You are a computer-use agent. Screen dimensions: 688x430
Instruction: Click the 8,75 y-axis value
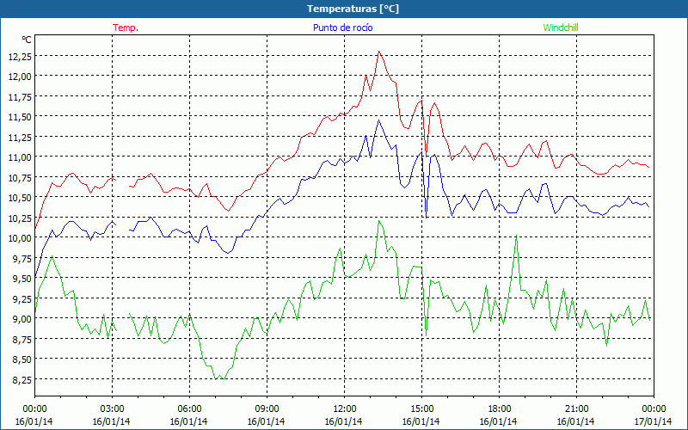(x=22, y=339)
